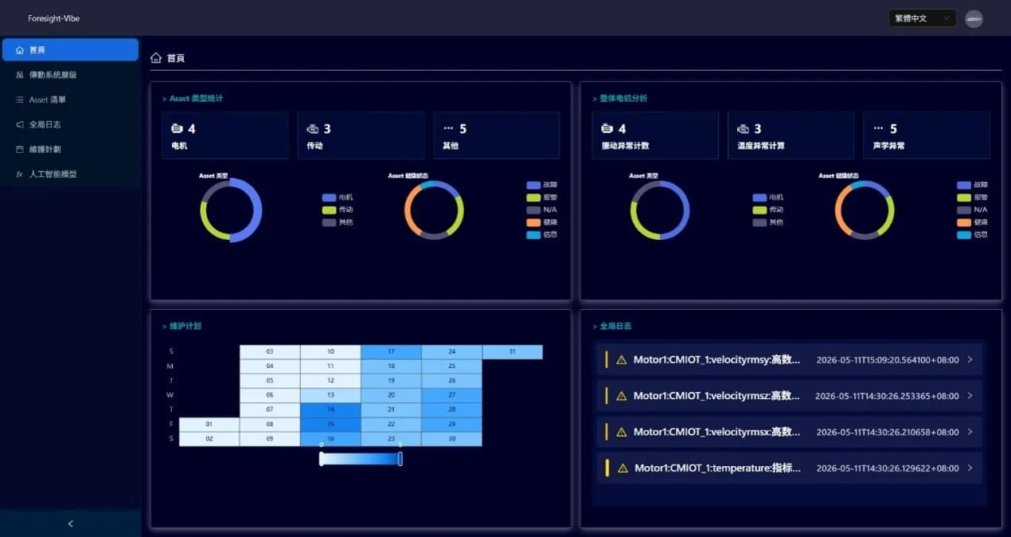Screen dimensions: 1011x537
Task: Click the warning triangle on the velocityrmsy log
Action: [622, 359]
